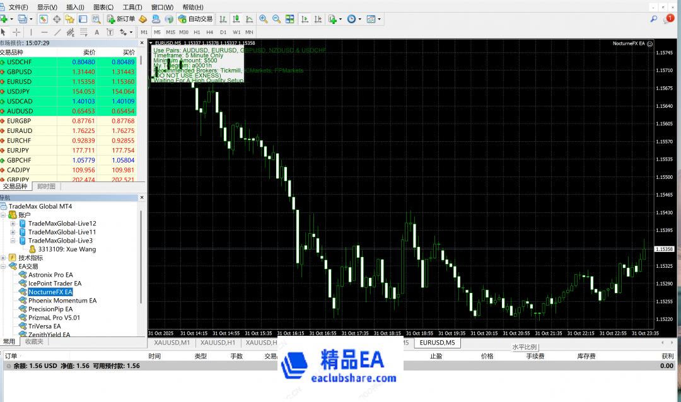The height and width of the screenshot is (402, 681).
Task: Collapse the EA交易 tree node
Action: tap(4, 267)
